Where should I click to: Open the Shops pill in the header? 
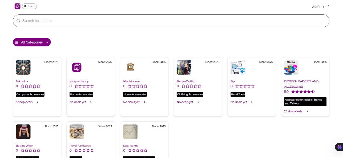[x=29, y=6]
